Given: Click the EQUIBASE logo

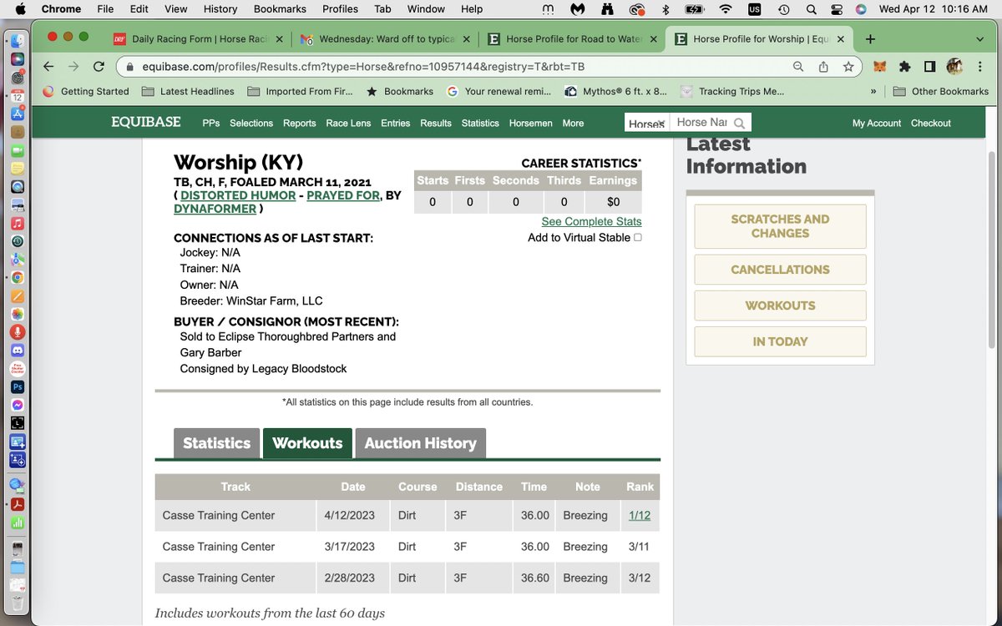Looking at the screenshot, I should [146, 122].
